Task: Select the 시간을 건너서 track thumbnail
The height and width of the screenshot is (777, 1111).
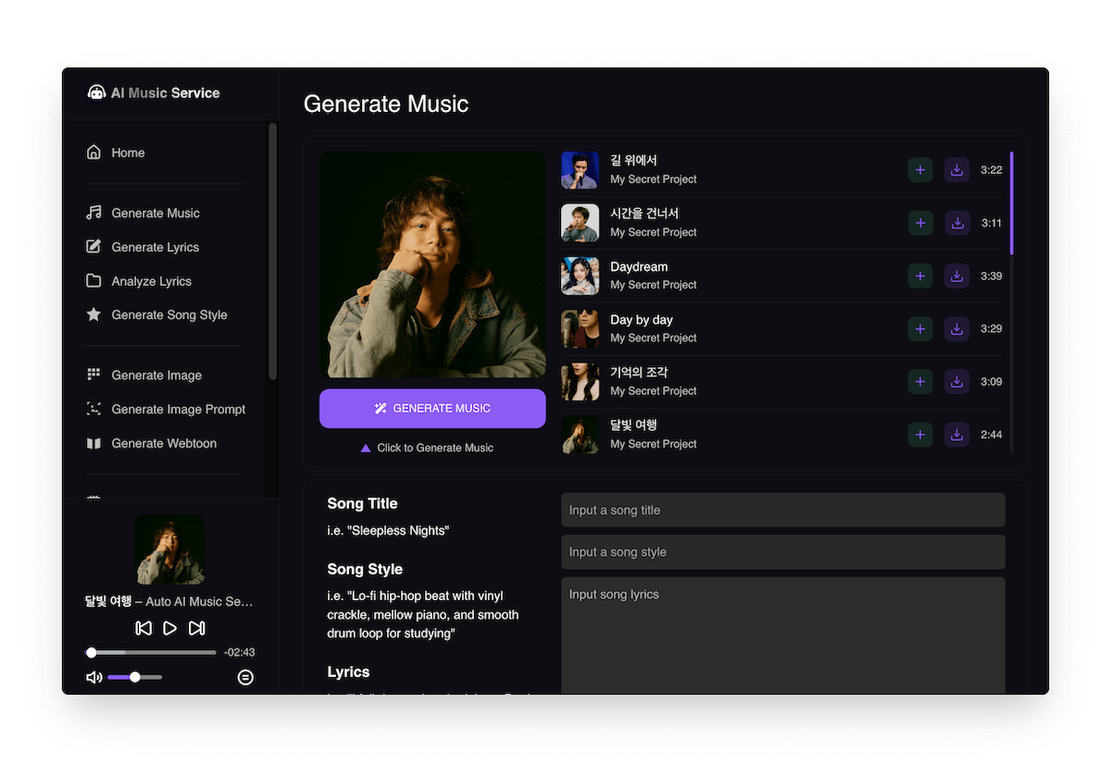Action: 580,223
